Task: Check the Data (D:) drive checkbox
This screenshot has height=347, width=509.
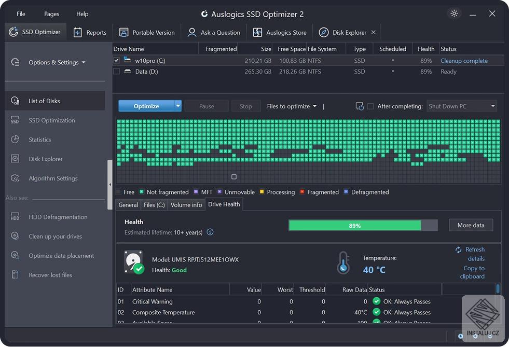Action: pos(117,72)
